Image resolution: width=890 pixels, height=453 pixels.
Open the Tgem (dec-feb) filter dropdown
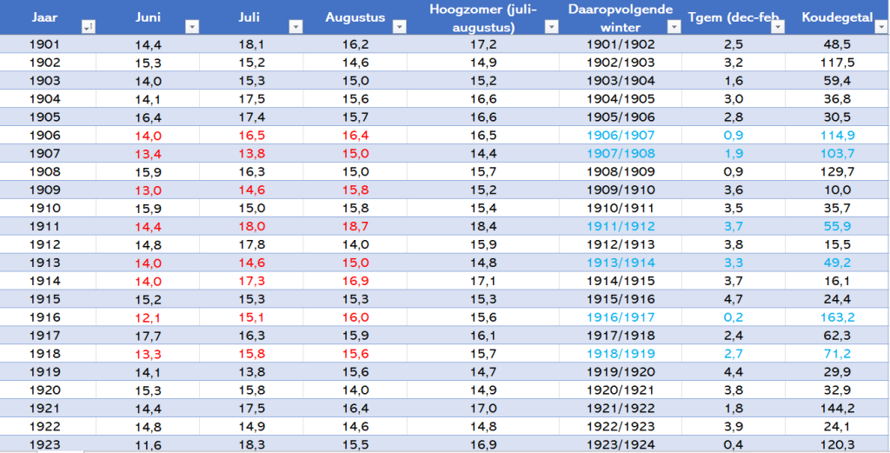click(778, 27)
